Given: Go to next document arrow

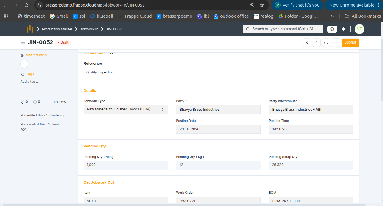Looking at the screenshot, I should tap(316, 43).
